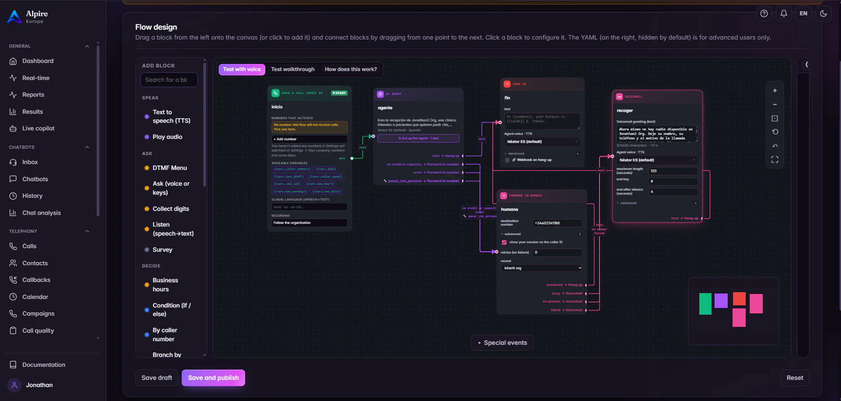Open agent voice dropdown in fin block
This screenshot has height=401, width=841.
point(542,142)
